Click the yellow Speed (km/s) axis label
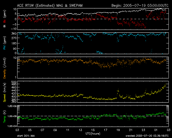Image resolution: width=172 pixels, height=138 pixels. point(4,92)
